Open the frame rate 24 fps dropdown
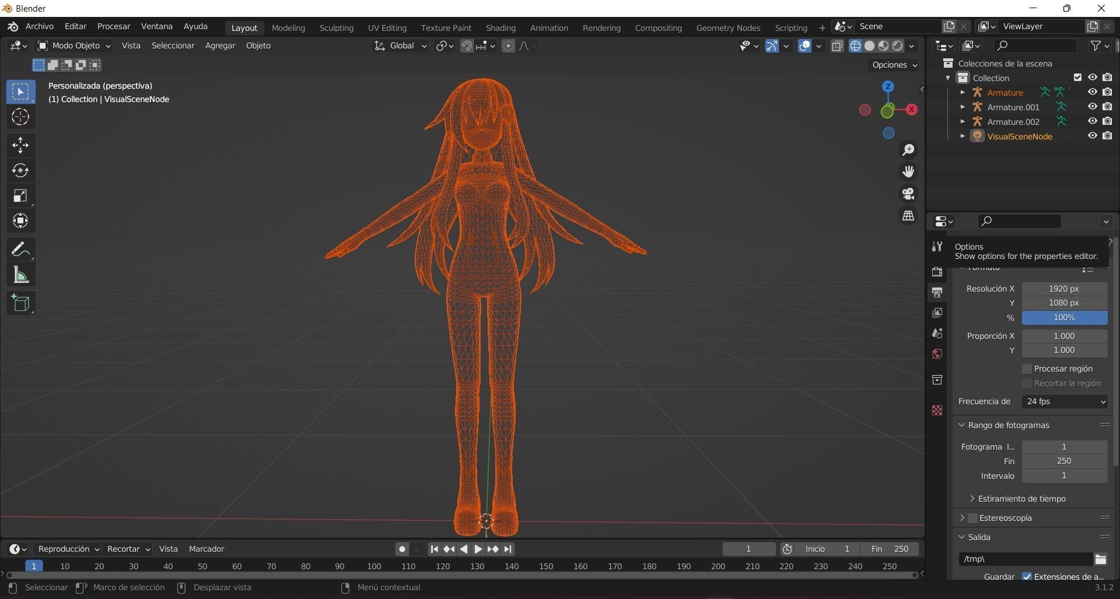1120x599 pixels. pyautogui.click(x=1065, y=401)
